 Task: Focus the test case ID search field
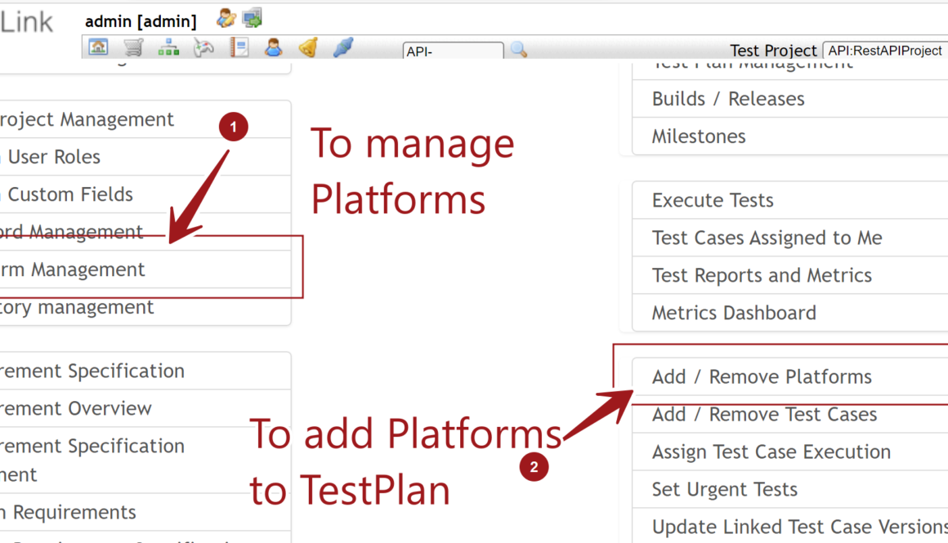[x=453, y=51]
